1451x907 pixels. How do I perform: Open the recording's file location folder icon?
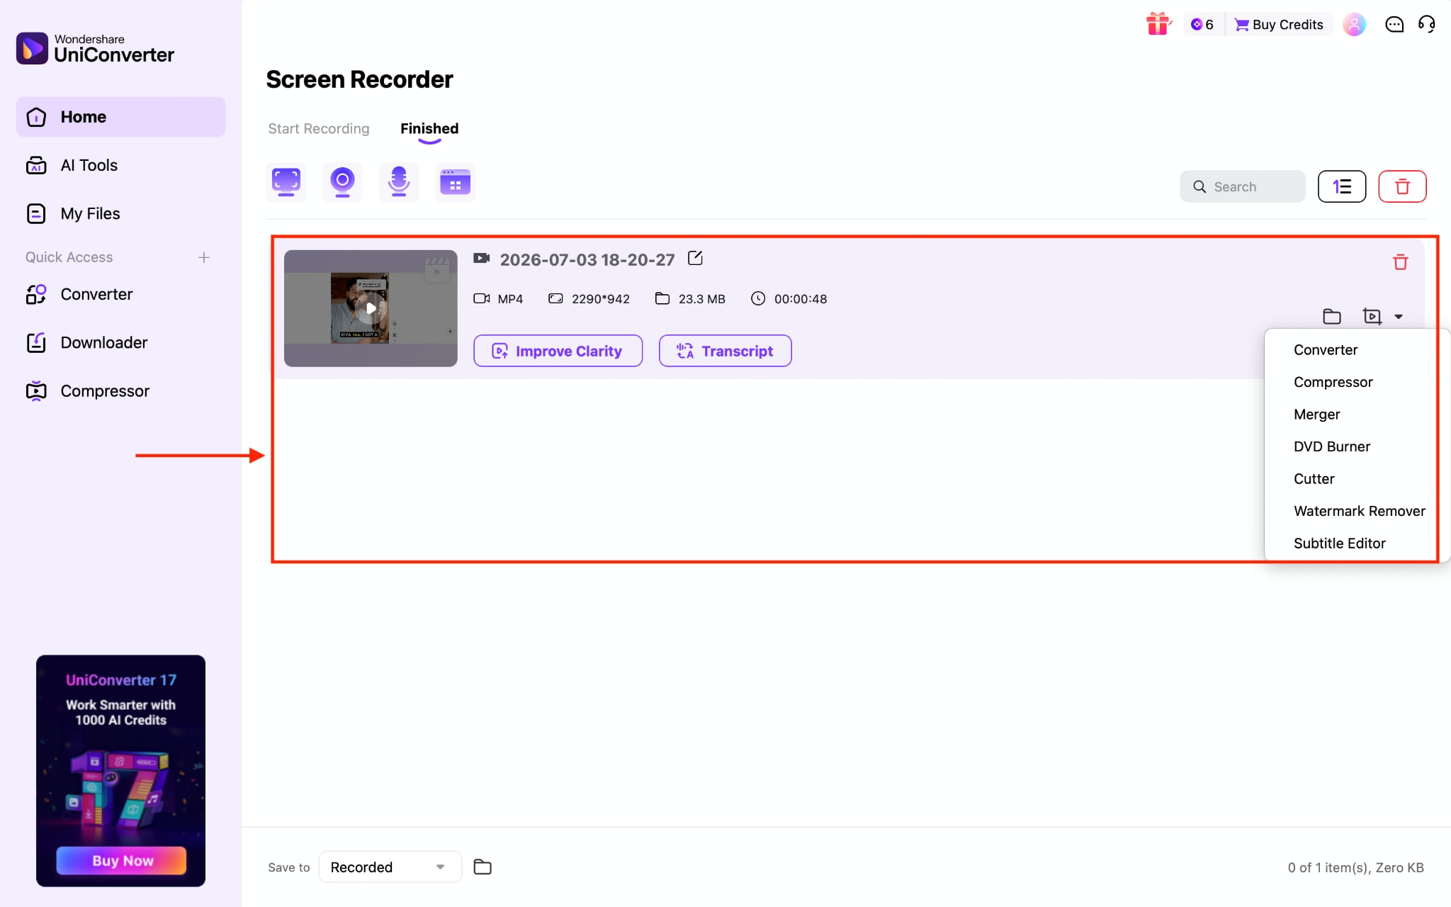[1332, 317]
